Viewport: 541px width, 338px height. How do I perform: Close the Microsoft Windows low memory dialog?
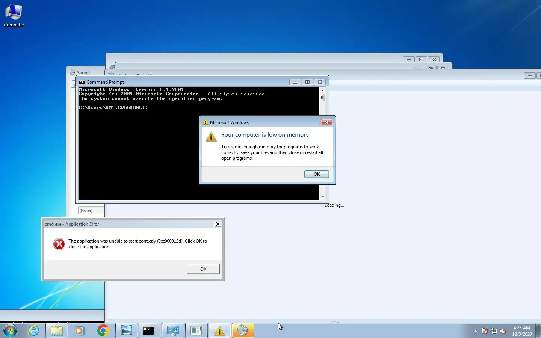pos(326,122)
